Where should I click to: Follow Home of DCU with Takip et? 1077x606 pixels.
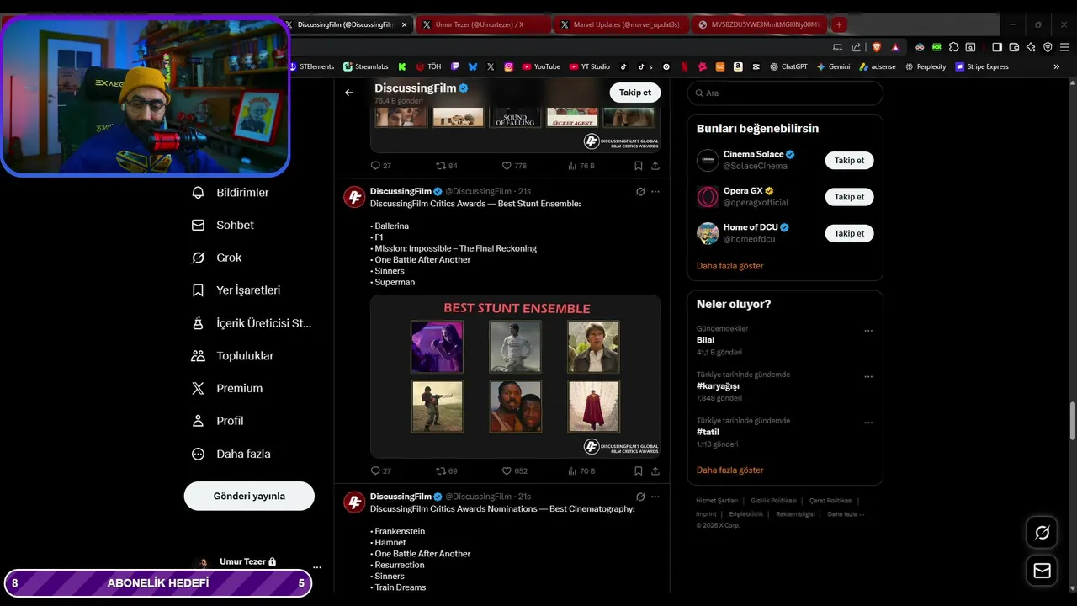tap(849, 233)
